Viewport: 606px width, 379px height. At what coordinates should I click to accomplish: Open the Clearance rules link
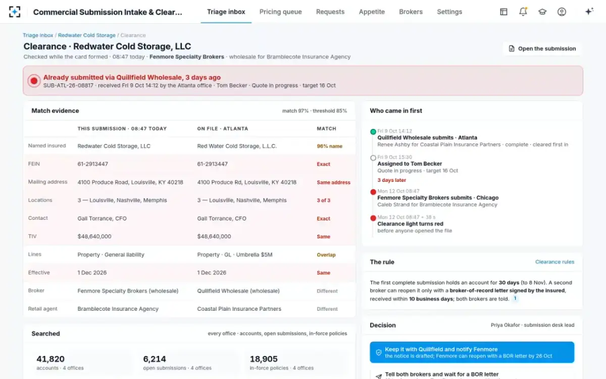(x=554, y=262)
